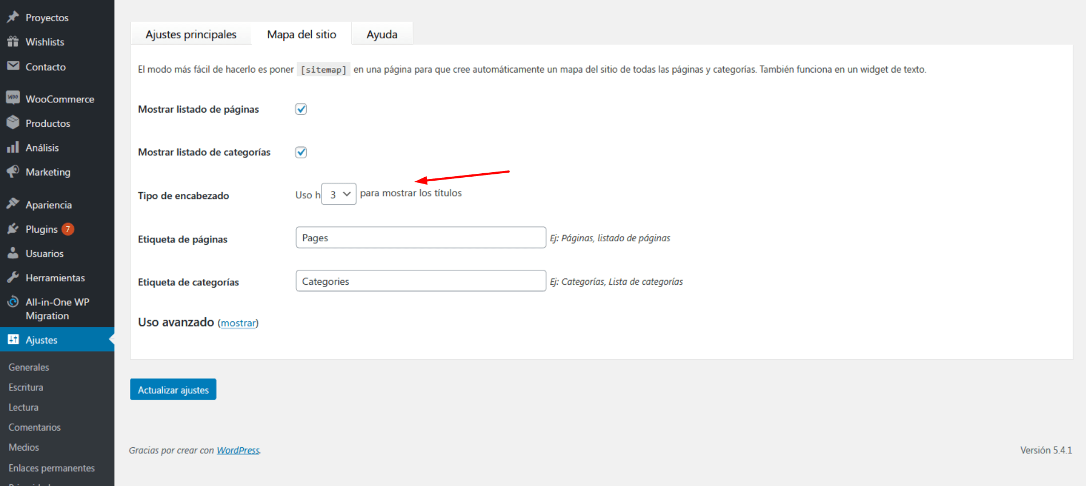Open Generales settings submenu
Image resolution: width=1086 pixels, height=486 pixels.
click(29, 367)
